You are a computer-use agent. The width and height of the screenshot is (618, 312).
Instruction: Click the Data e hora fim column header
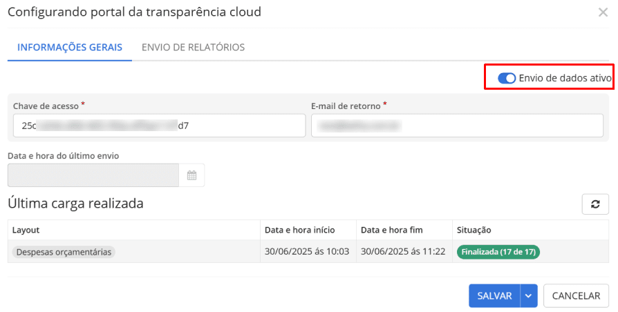(x=392, y=230)
